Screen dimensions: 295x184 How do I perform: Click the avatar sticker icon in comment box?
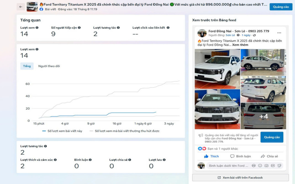[254, 166]
